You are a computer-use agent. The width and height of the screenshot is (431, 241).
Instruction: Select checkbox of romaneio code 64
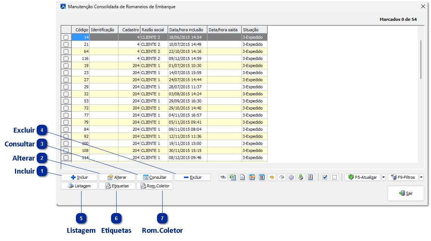[66, 51]
